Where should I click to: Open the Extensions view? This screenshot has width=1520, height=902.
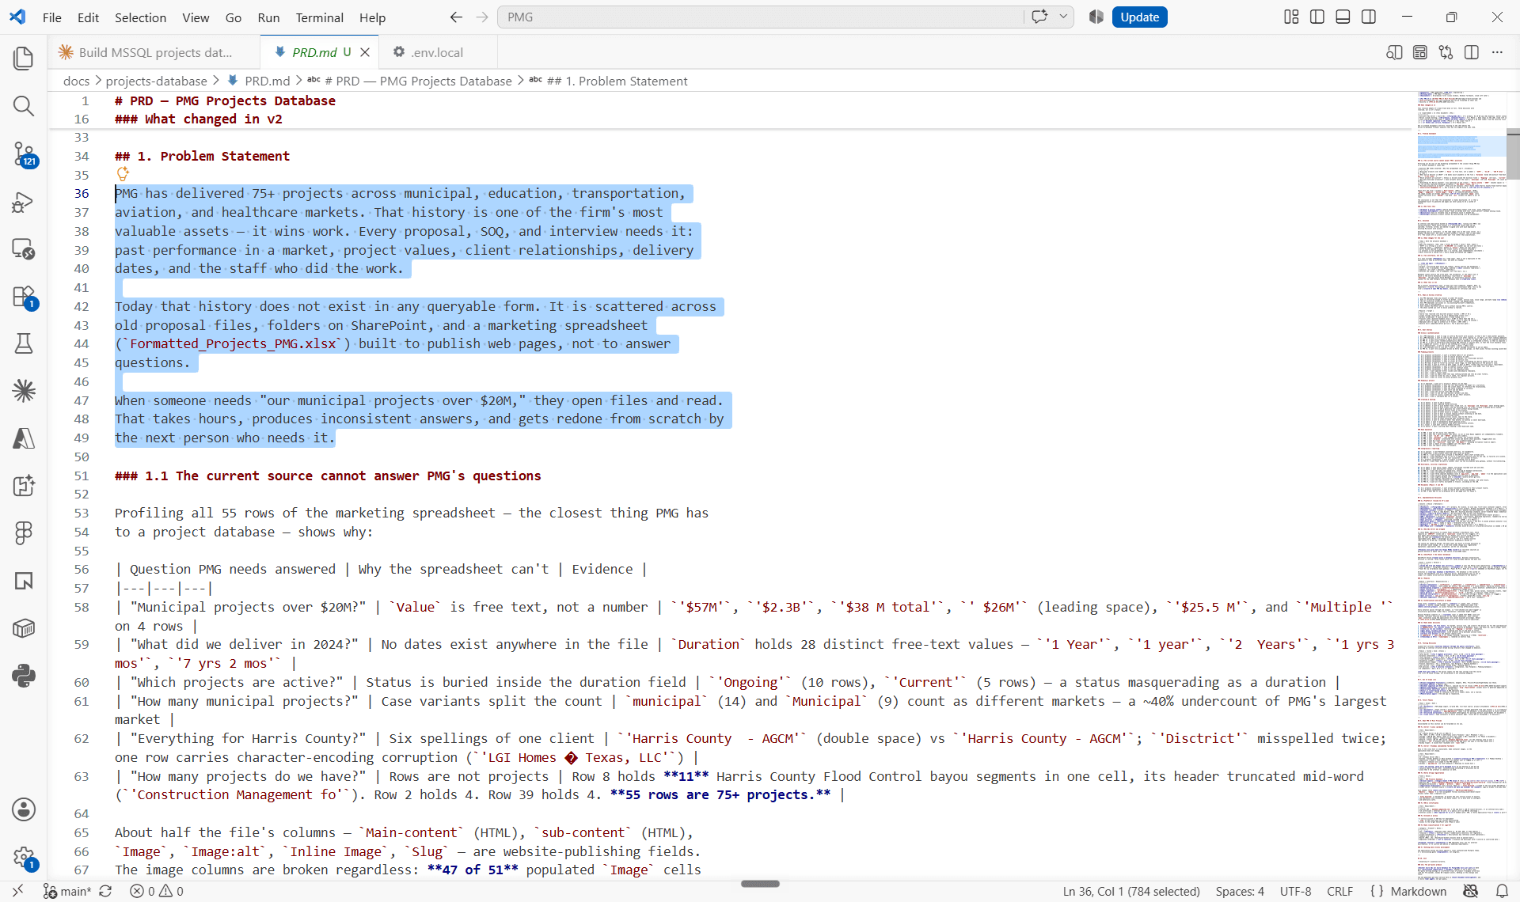tap(24, 297)
